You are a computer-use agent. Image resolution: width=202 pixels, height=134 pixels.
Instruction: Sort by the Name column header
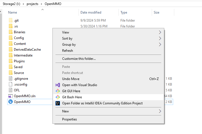pyautogui.click(x=12, y=12)
